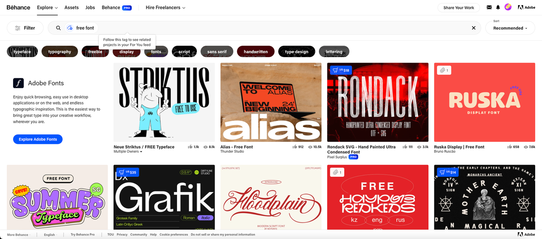Open English language selector
This screenshot has height=239, width=542.
pyautogui.click(x=50, y=234)
